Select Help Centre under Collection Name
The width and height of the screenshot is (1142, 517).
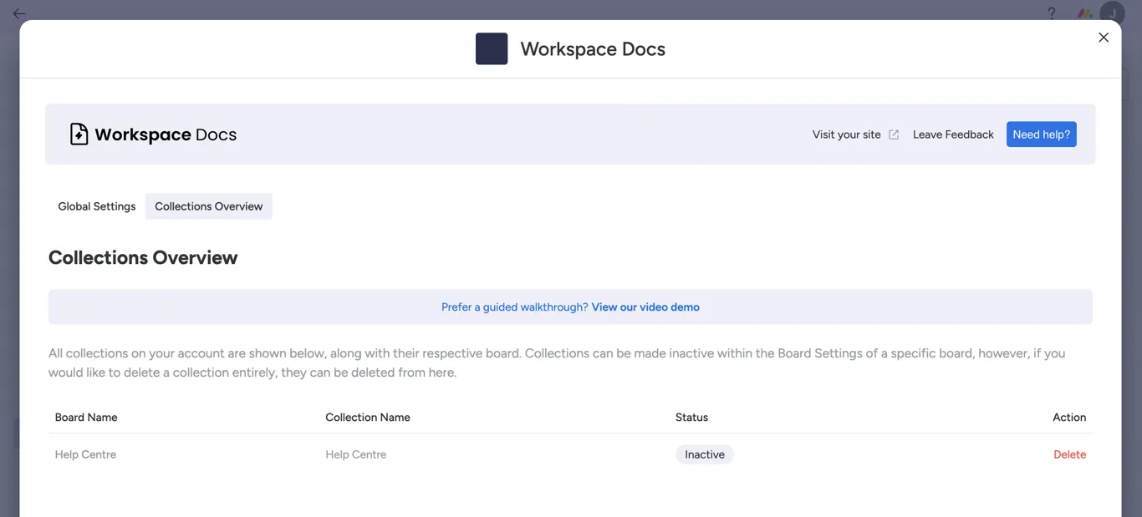pos(355,454)
